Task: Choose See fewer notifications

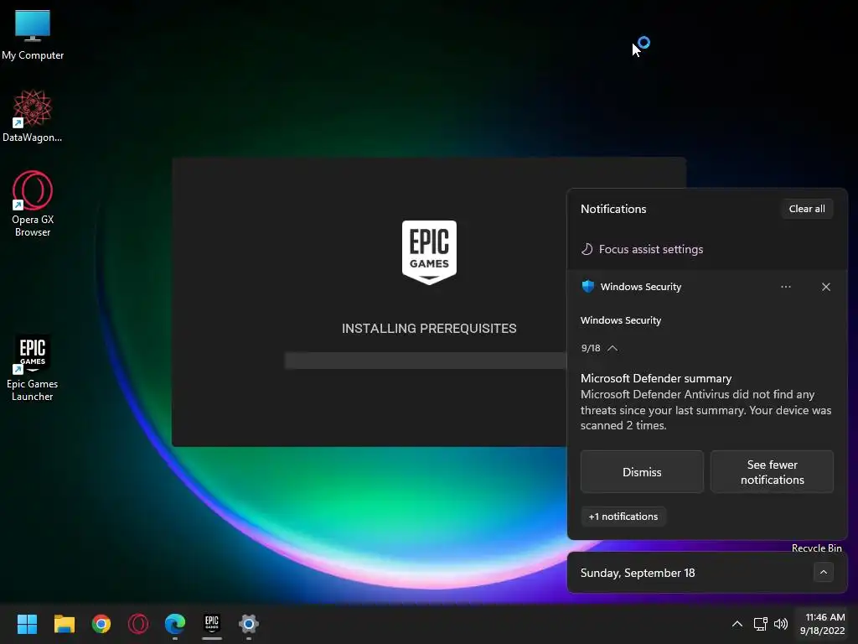Action: click(x=772, y=472)
